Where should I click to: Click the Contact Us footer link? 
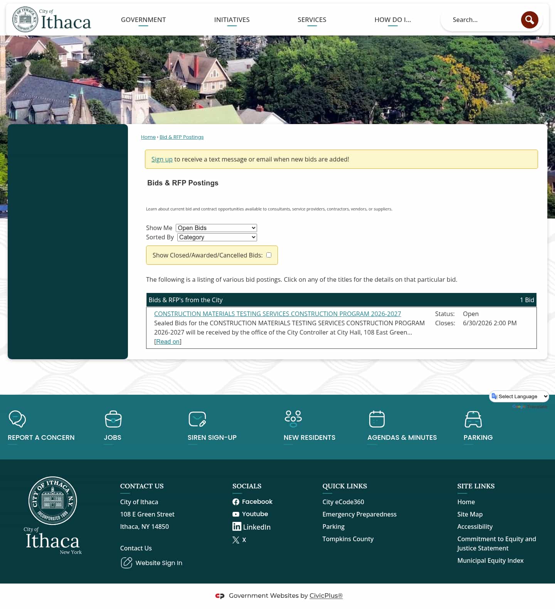(136, 548)
